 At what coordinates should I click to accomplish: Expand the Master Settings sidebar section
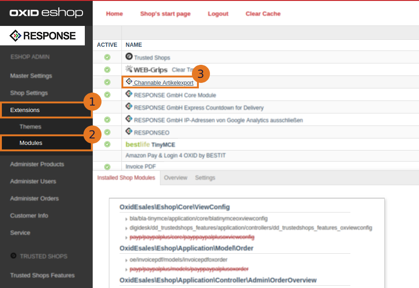(x=31, y=76)
